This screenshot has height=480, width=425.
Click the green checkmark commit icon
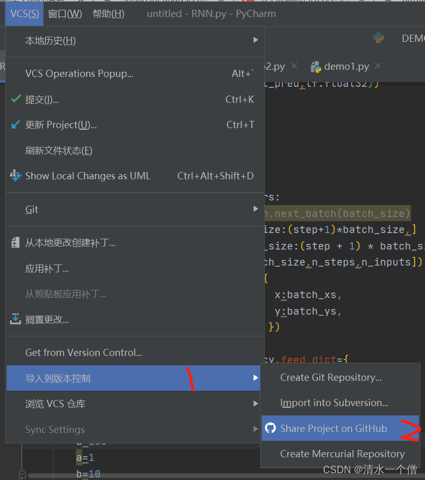coord(16,99)
